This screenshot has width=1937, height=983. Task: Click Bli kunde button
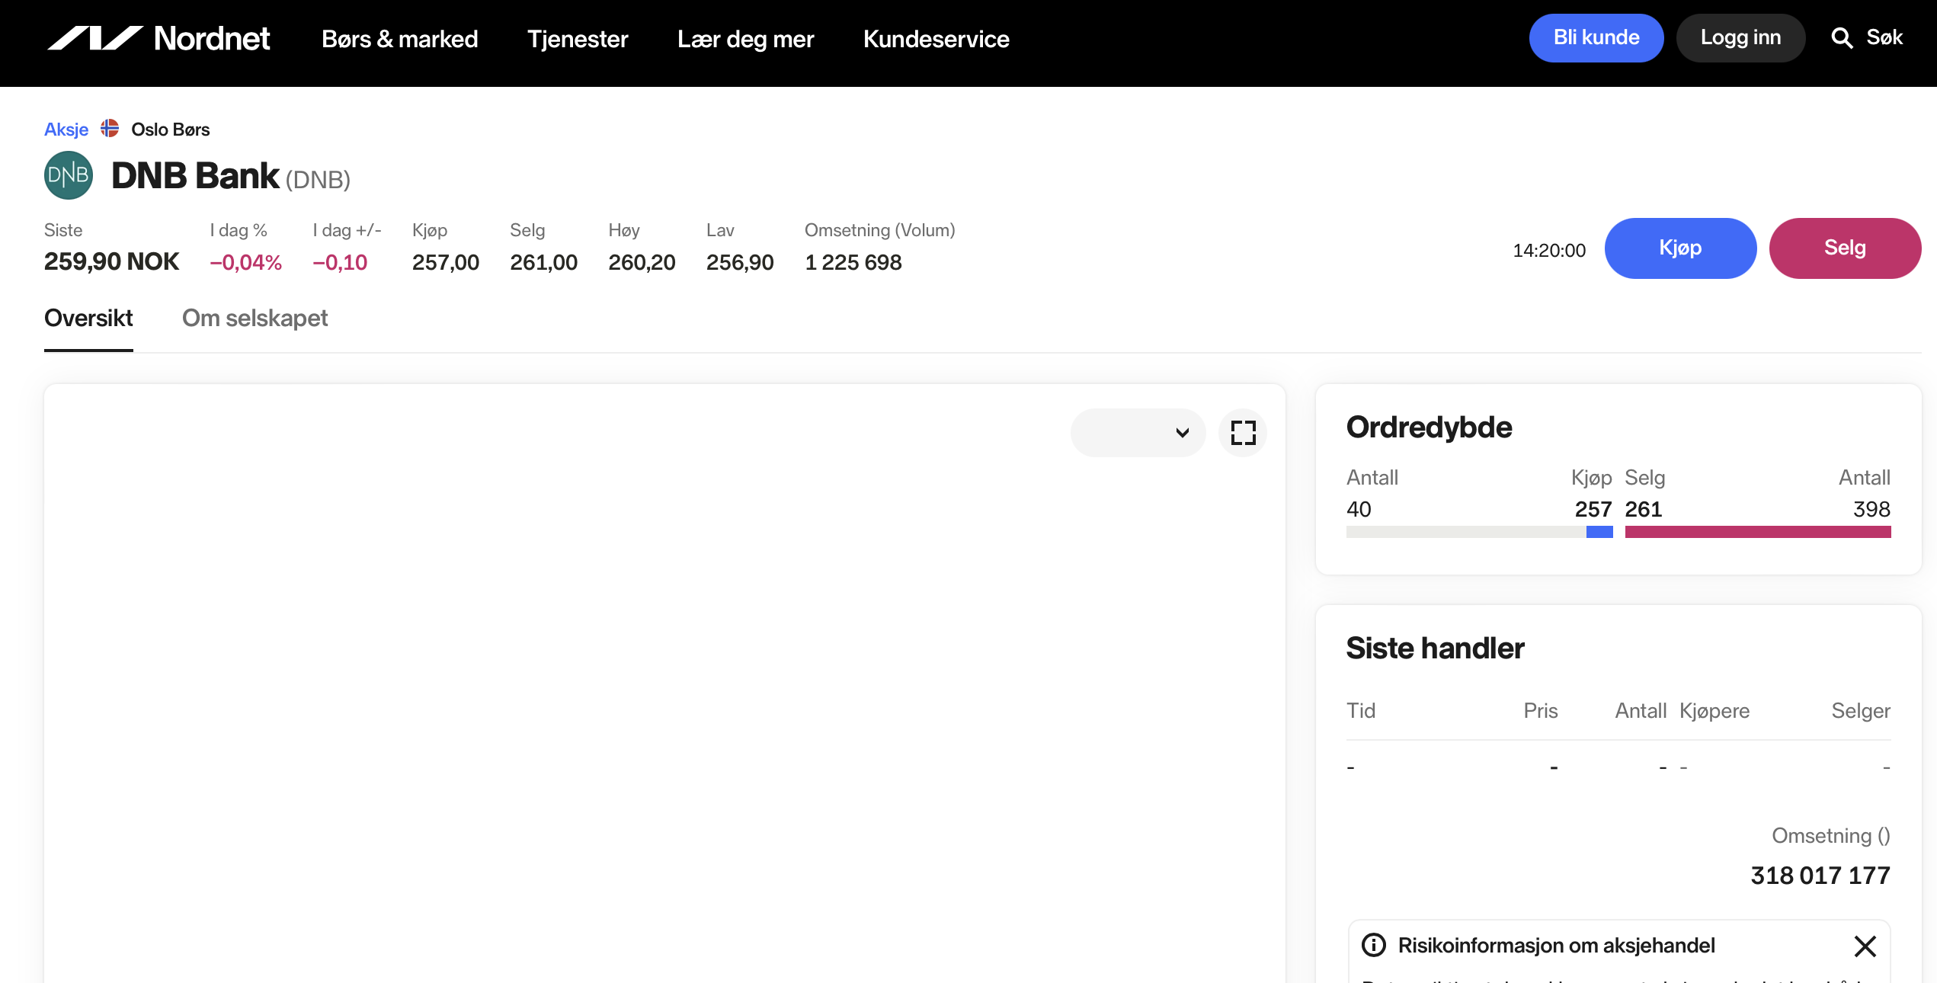pyautogui.click(x=1596, y=37)
